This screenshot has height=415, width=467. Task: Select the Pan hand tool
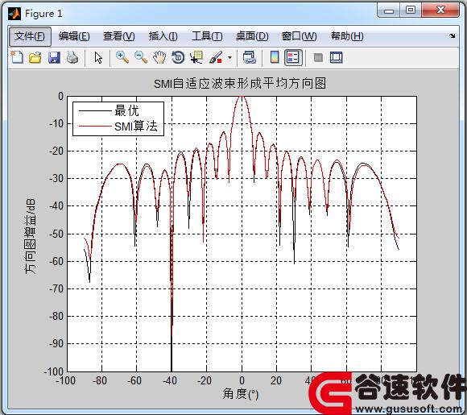159,57
